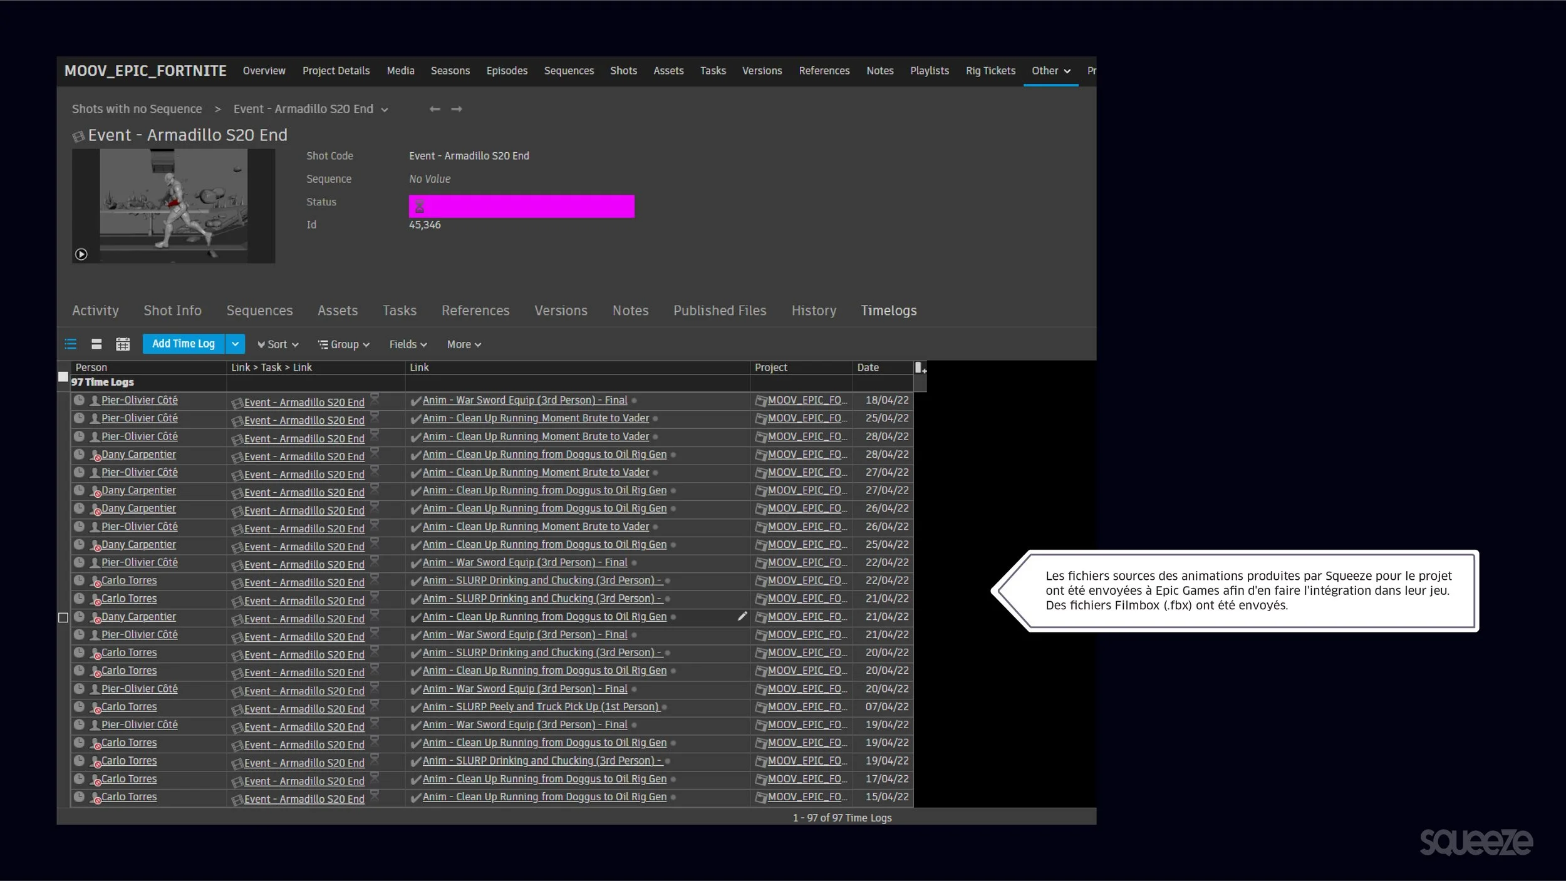Image resolution: width=1566 pixels, height=881 pixels.
Task: Open the Rig Tickets page
Action: (x=990, y=71)
